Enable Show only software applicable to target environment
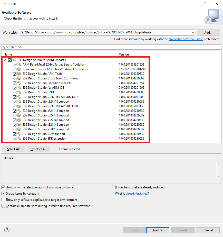 (3, 200)
